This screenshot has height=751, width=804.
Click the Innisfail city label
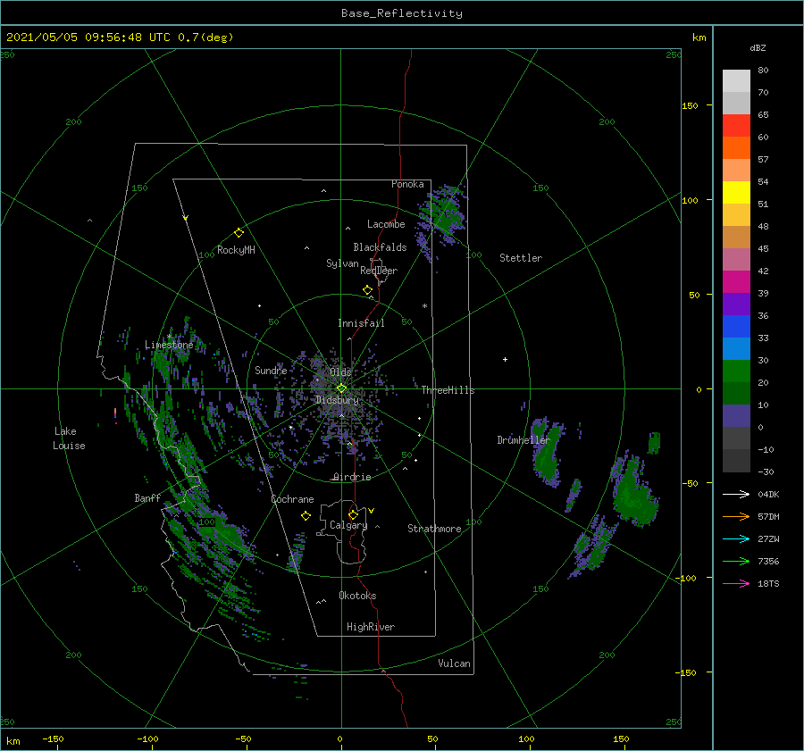click(x=361, y=323)
